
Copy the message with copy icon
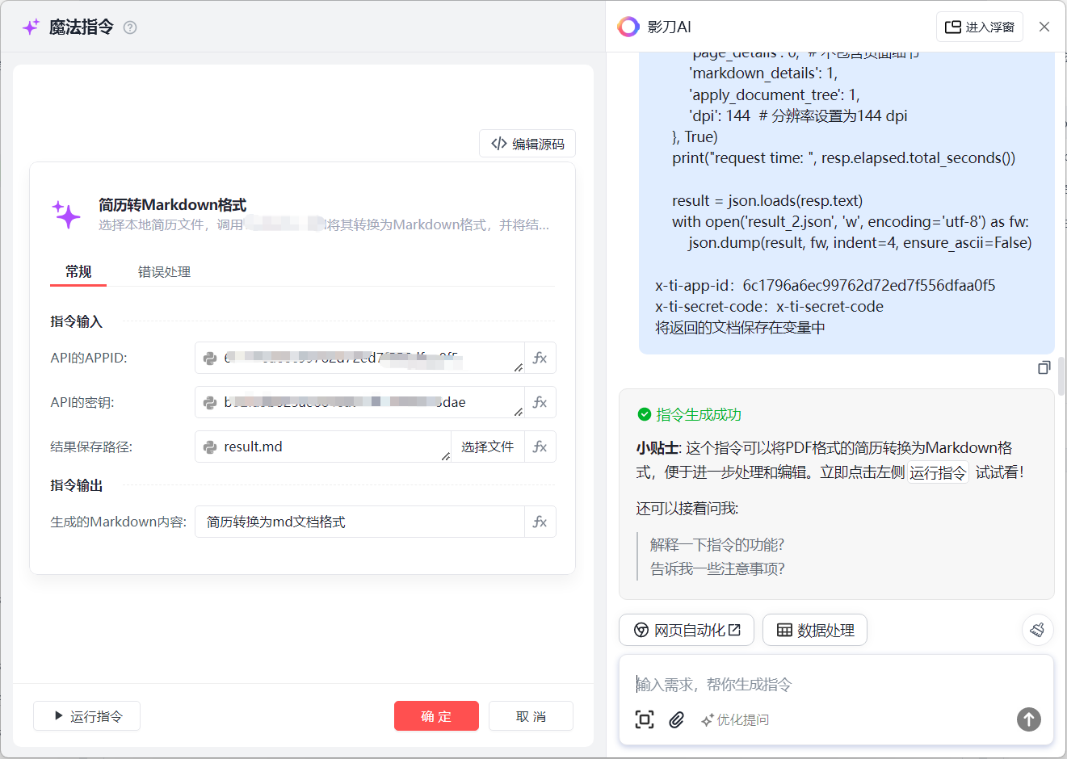[x=1044, y=367]
